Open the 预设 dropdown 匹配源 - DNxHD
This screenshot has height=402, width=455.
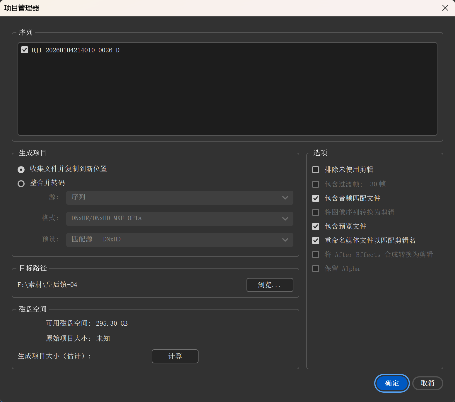[179, 240]
